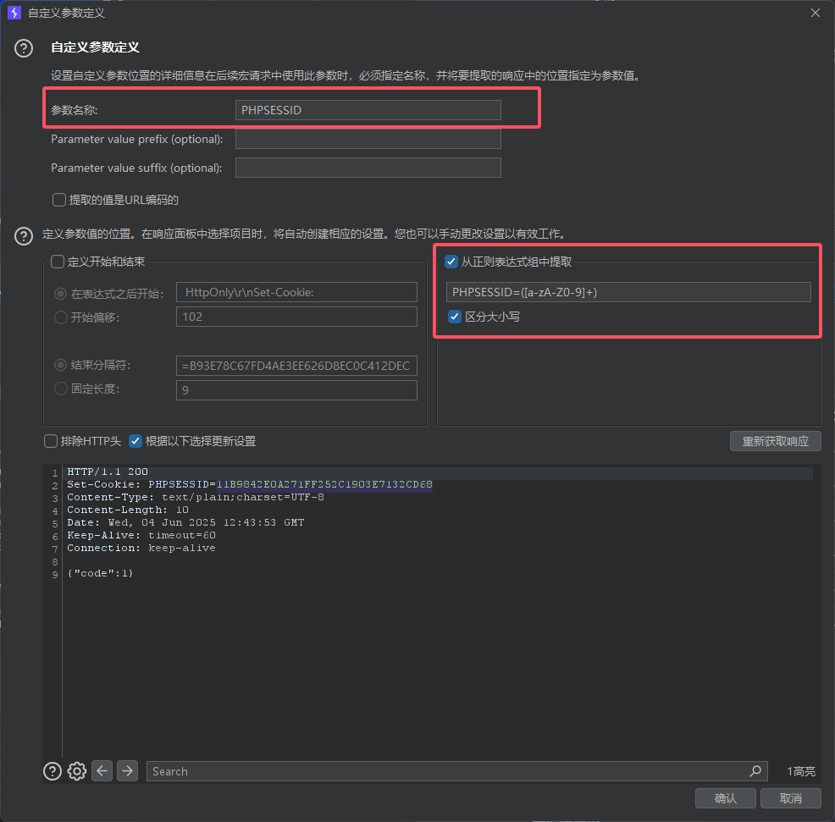This screenshot has width=835, height=822.
Task: Toggle 定义开始和结束 checkbox
Action: pyautogui.click(x=58, y=262)
